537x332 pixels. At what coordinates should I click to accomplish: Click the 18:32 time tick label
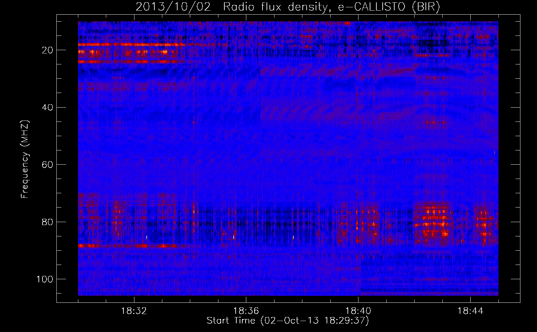pyautogui.click(x=134, y=311)
